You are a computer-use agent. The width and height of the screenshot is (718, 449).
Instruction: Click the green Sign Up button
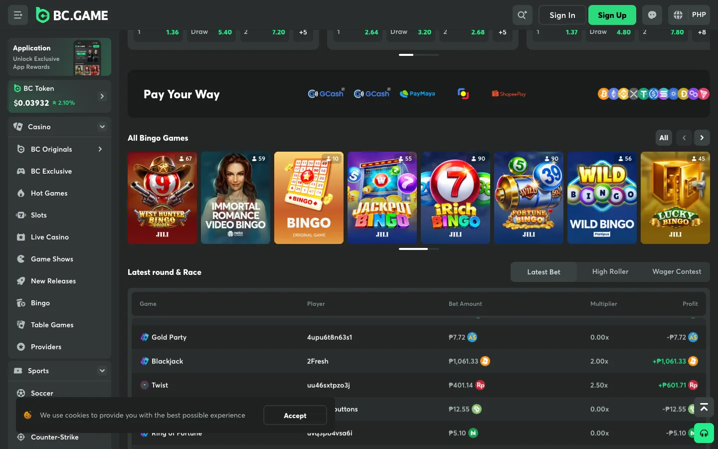[612, 15]
